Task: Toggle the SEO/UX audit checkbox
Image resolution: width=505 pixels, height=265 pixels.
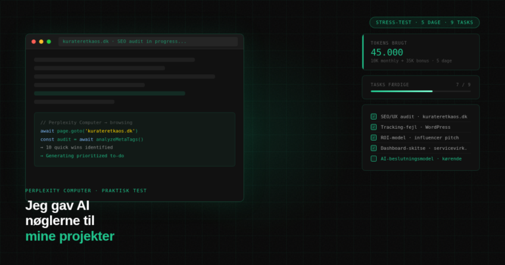Action: (373, 116)
